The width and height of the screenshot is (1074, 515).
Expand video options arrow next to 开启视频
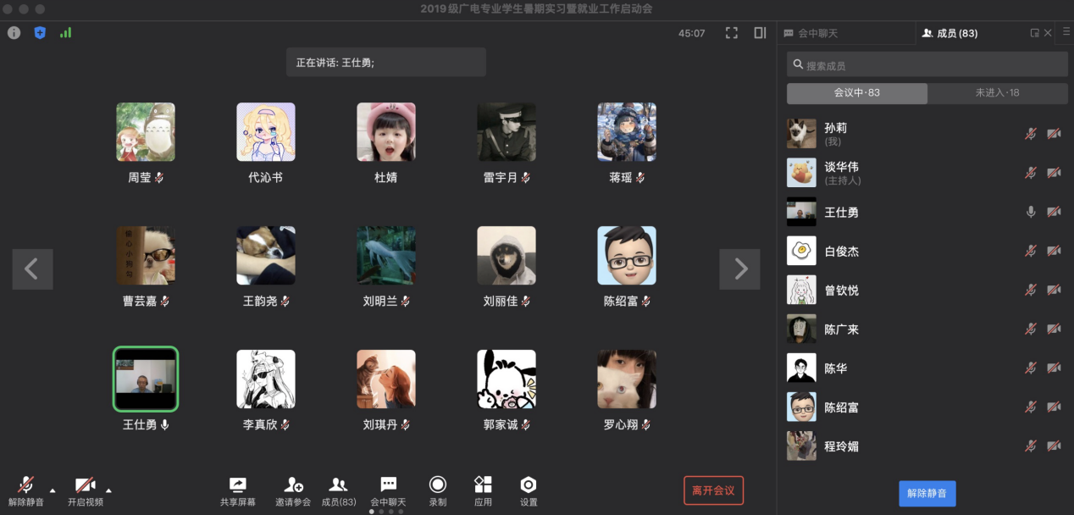tap(108, 490)
